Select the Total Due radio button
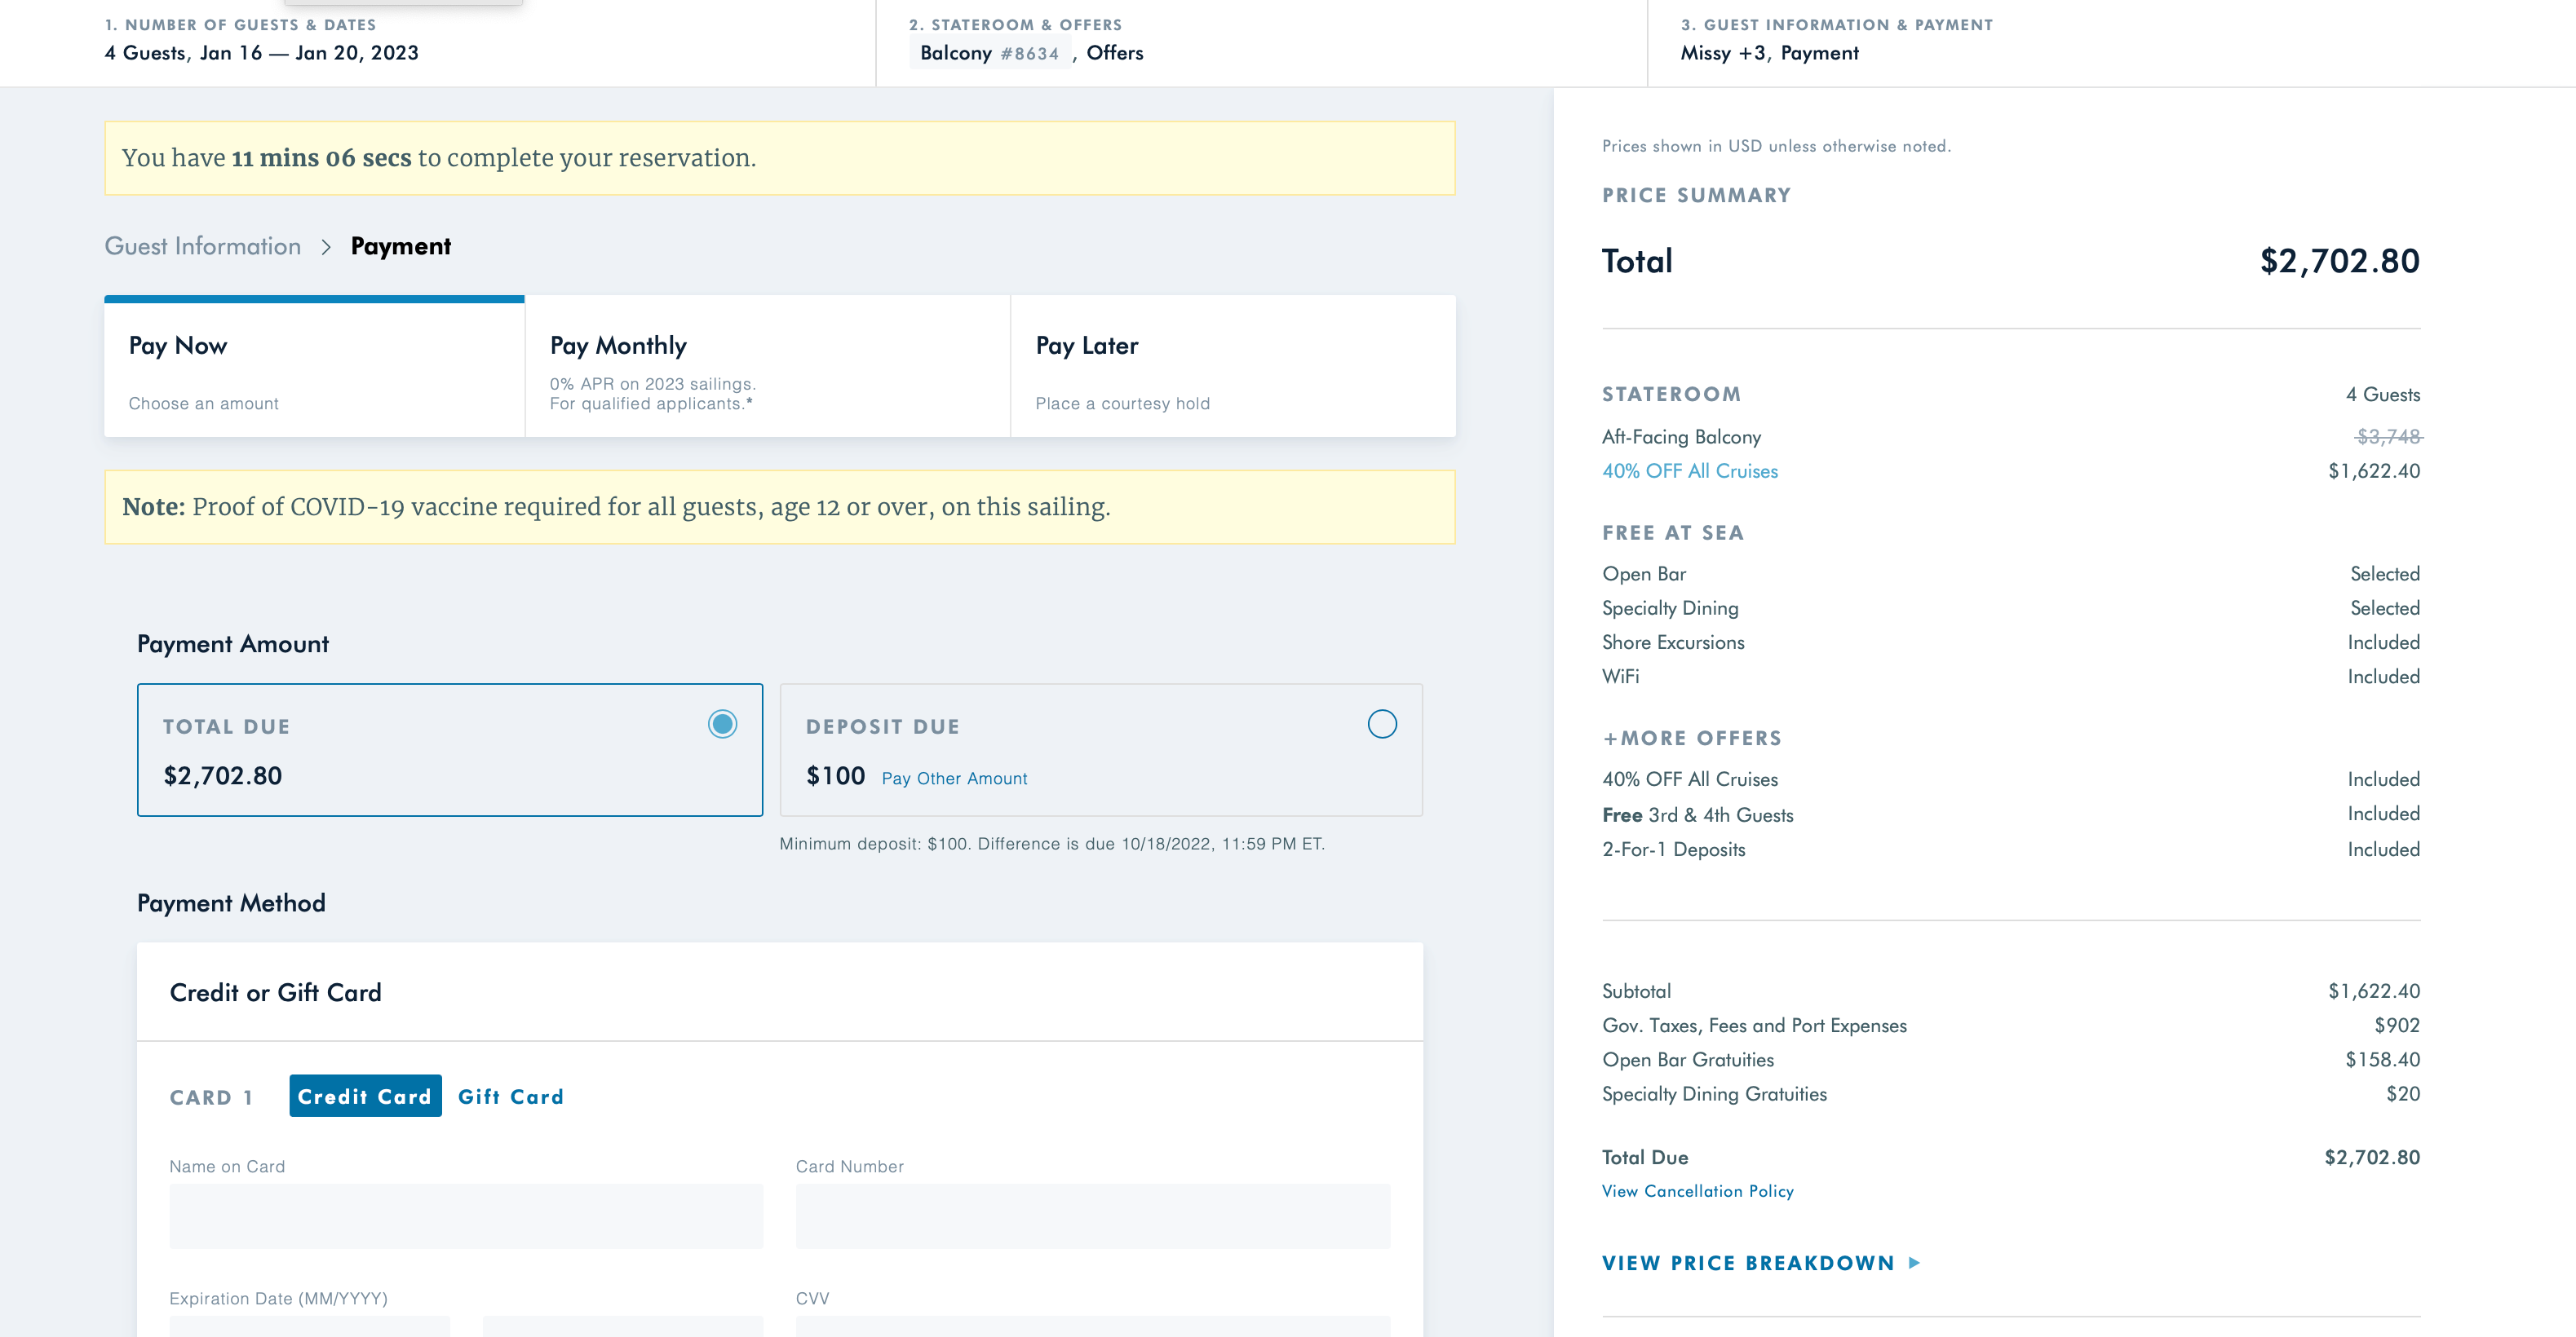Image resolution: width=2576 pixels, height=1337 pixels. 722,723
